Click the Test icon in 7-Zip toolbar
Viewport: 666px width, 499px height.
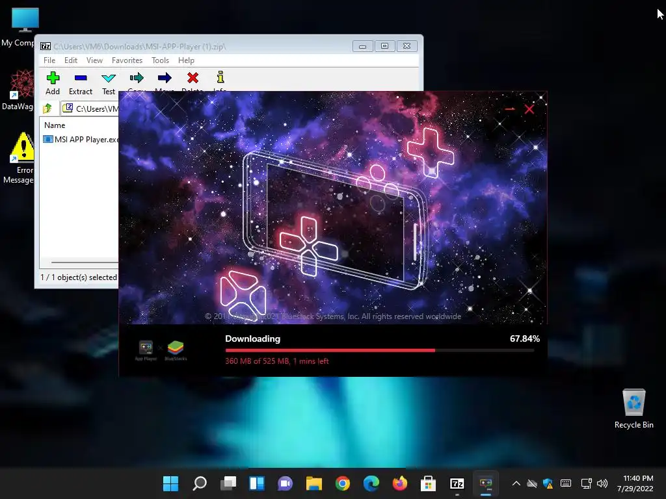point(109,78)
